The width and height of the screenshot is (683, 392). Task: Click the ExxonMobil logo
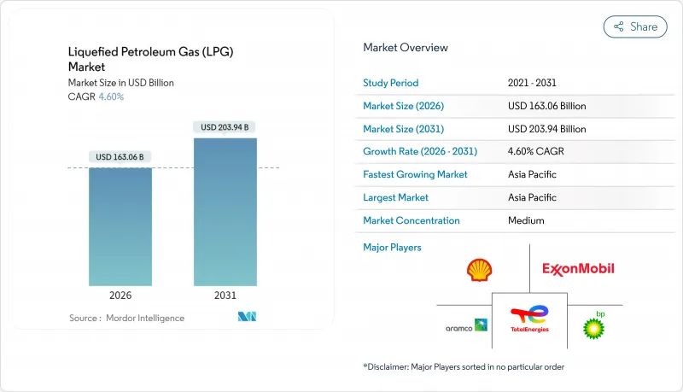[x=578, y=269]
